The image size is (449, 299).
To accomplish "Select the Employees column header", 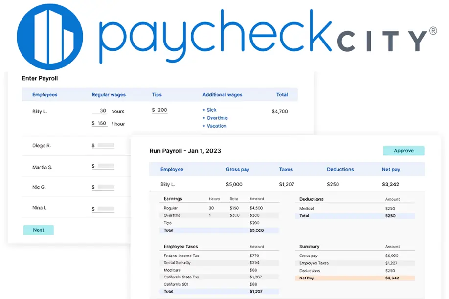I will coord(45,95).
